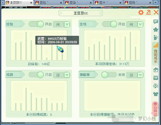
Task: Click the 潜能果 section label
Action: coord(88,75)
